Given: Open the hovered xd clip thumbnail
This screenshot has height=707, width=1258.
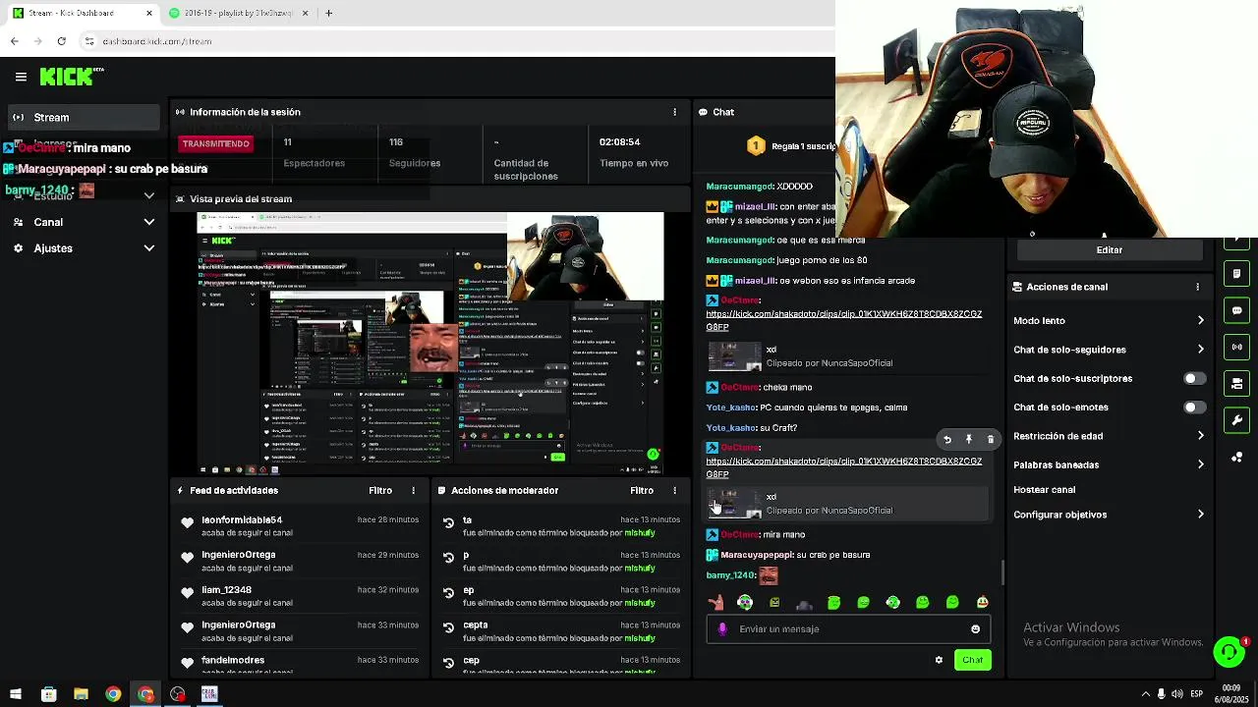Looking at the screenshot, I should [735, 504].
